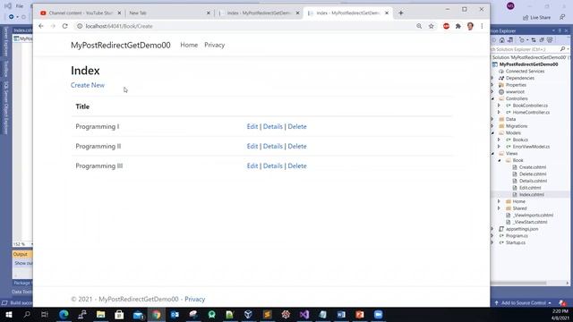Screen dimensions: 573x322
Task: Expand the Migrations folder
Action: [492, 126]
